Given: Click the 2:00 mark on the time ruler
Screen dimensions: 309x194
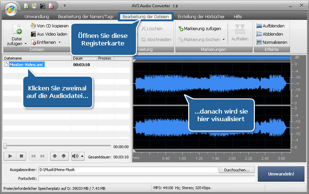Looking at the screenshot, I should (232, 159).
